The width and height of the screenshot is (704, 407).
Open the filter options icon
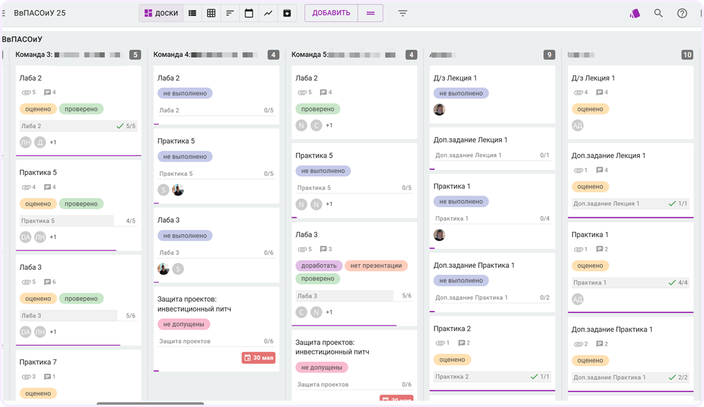click(x=403, y=13)
